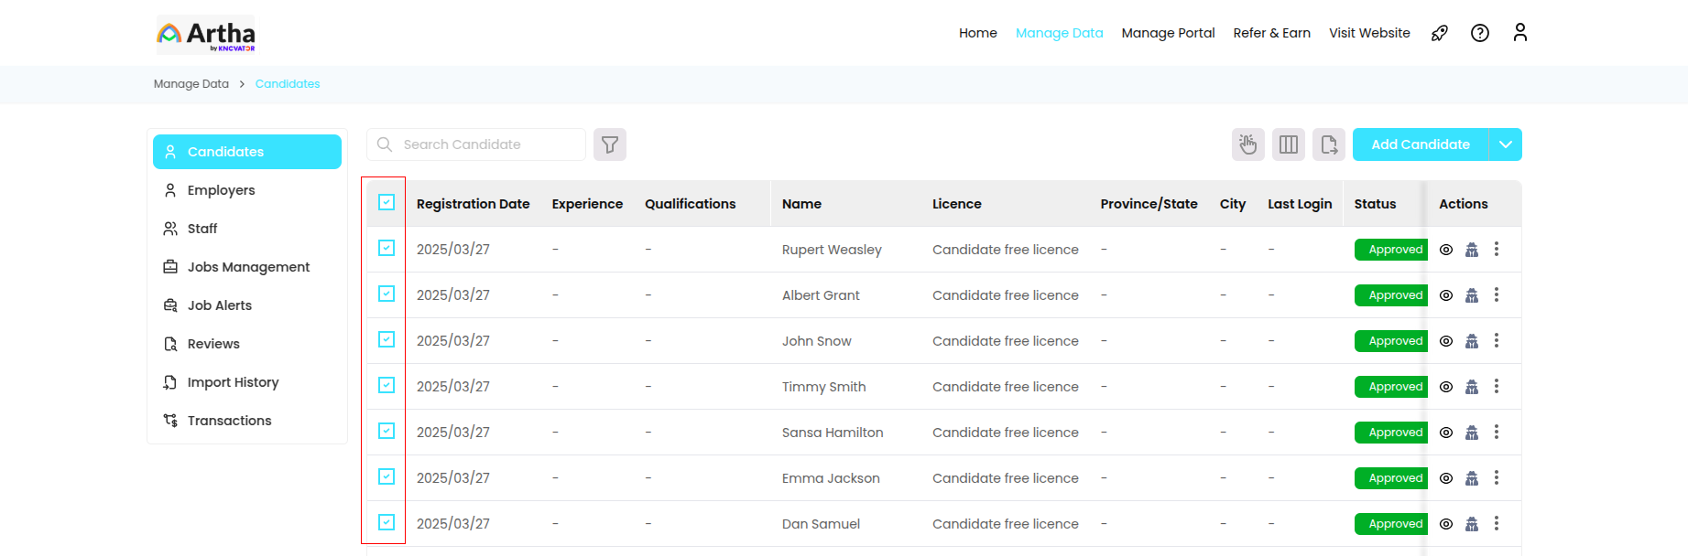Screen dimensions: 1688x556
Task: Open Manage Portal in top navigation
Action: pos(1168,33)
